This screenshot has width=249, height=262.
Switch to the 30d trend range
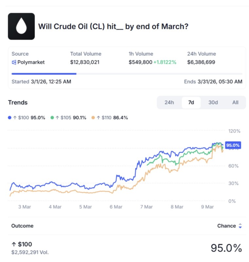pos(213,103)
